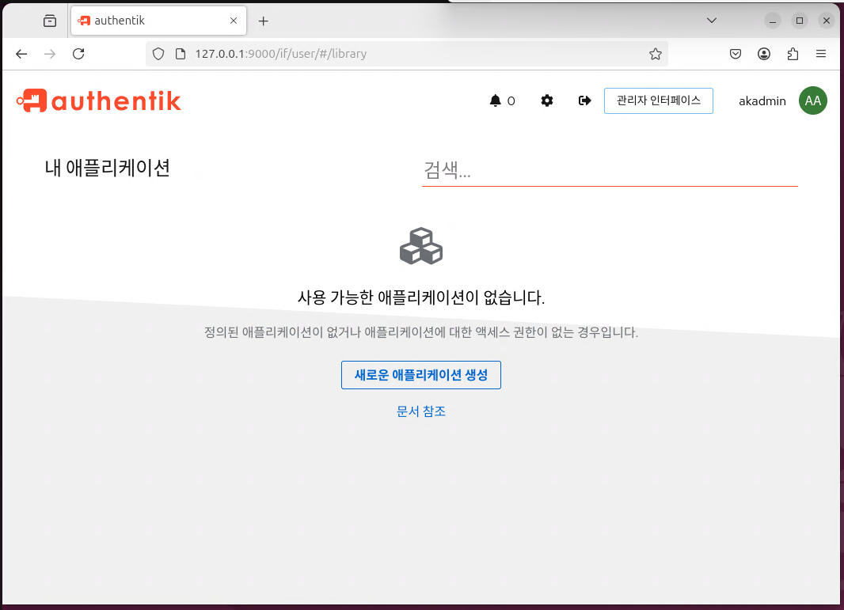Go back with browser back arrow
This screenshot has height=610, width=844.
coord(21,54)
